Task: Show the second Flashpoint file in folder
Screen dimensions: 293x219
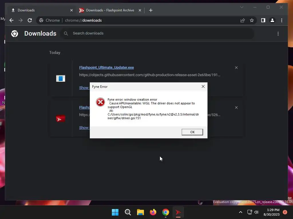Action: pyautogui.click(x=84, y=127)
